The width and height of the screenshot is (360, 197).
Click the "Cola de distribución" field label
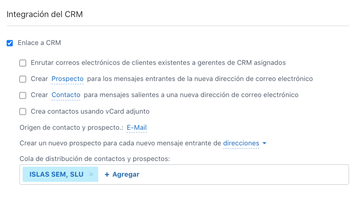(94, 158)
